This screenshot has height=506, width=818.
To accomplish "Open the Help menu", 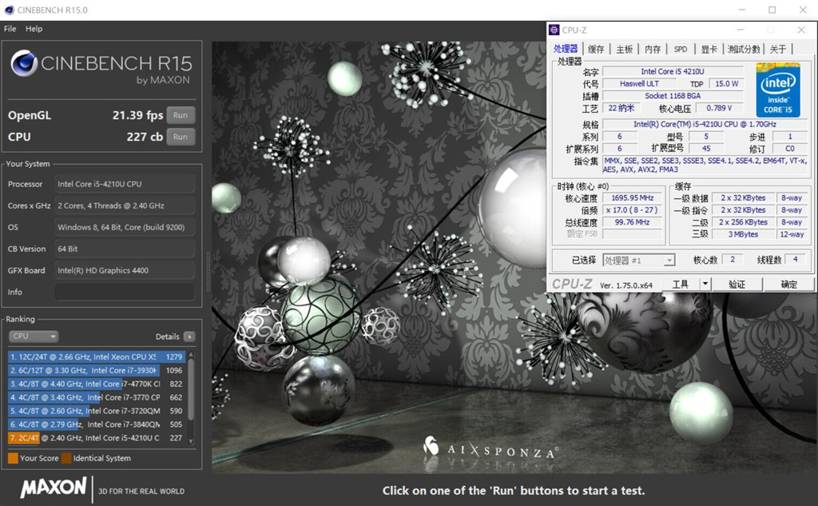I will tap(34, 29).
